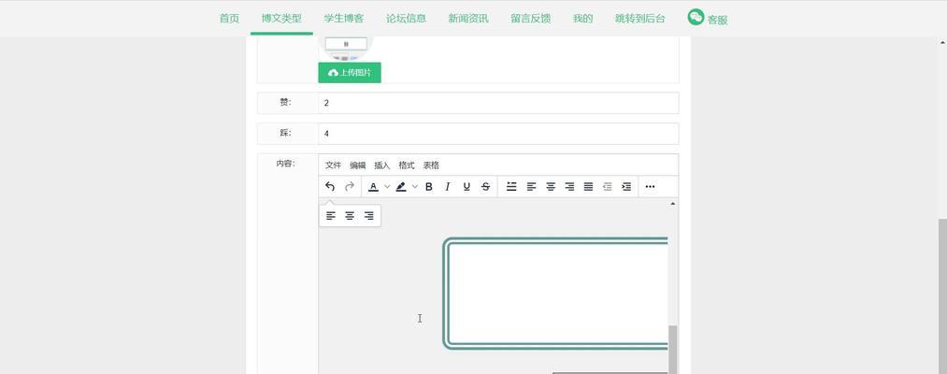Align right in main editor toolbar

click(569, 187)
